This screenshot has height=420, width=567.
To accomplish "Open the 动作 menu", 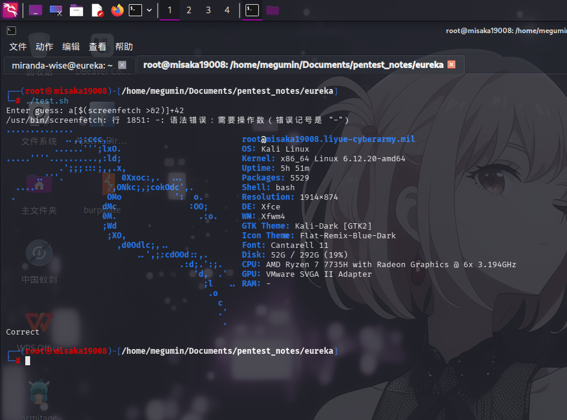I will [x=44, y=46].
